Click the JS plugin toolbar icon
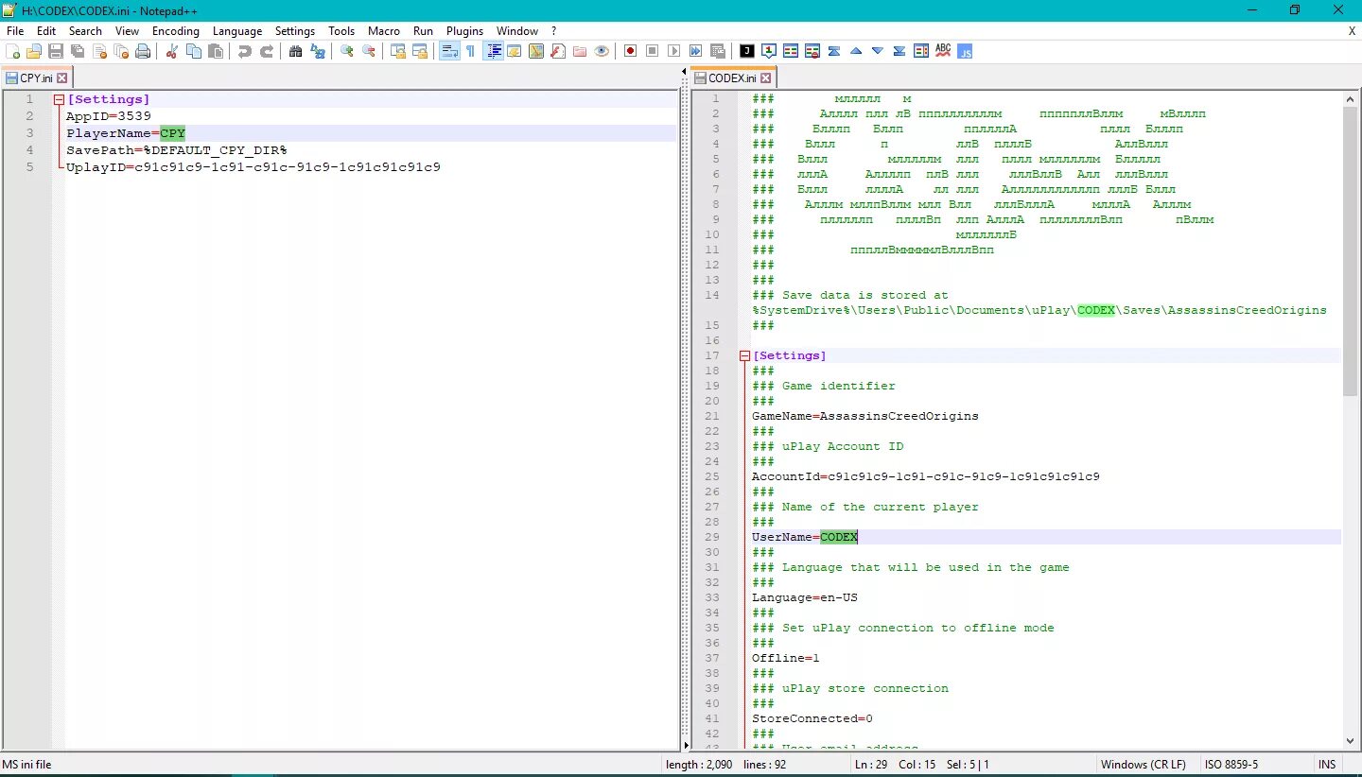 click(965, 51)
